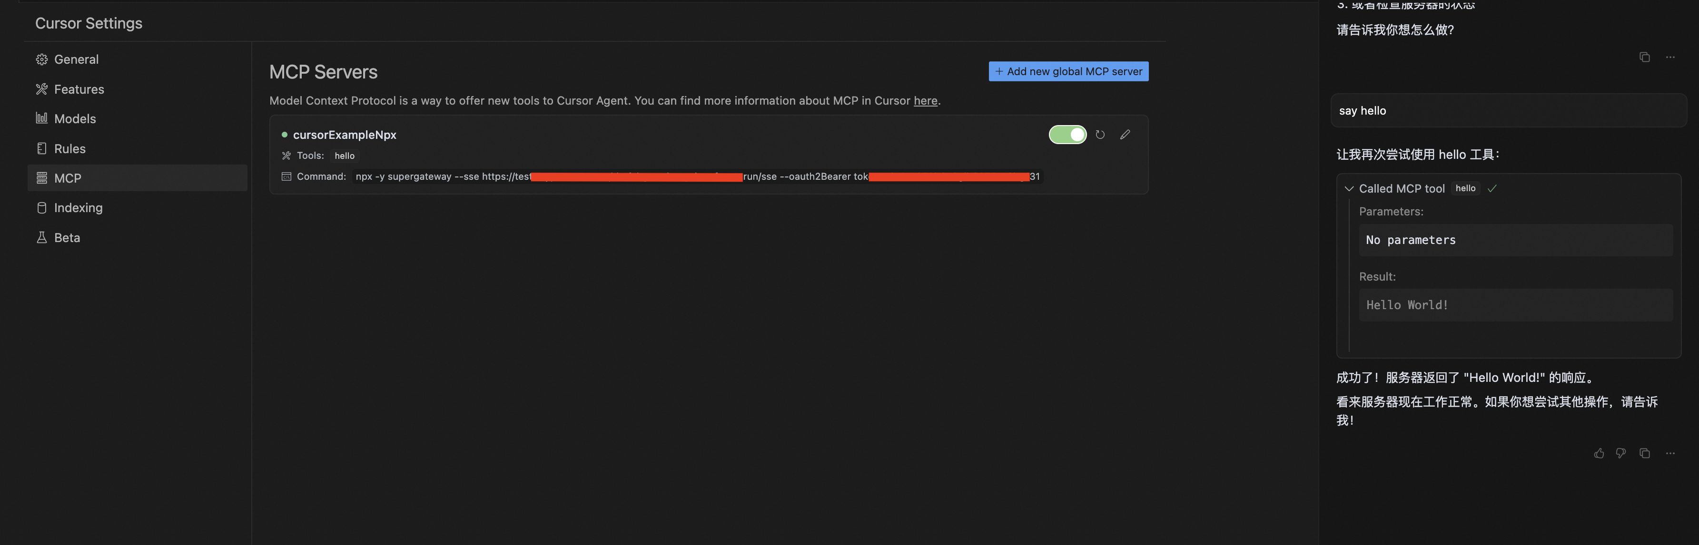Copy the latest chat response
This screenshot has height=545, width=1699.
[x=1644, y=453]
